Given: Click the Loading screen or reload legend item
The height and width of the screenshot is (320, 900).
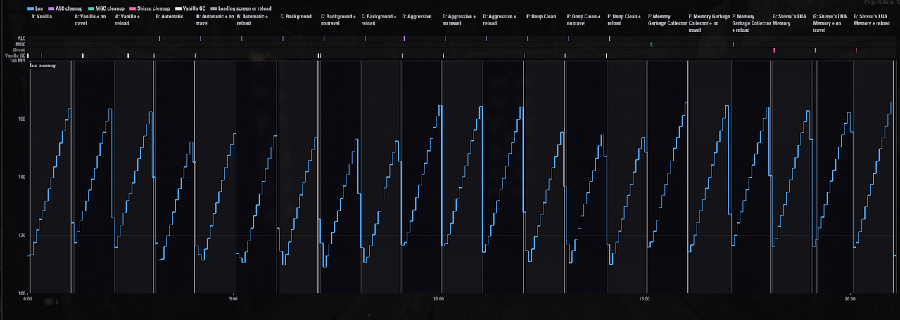Looking at the screenshot, I should tap(241, 8).
